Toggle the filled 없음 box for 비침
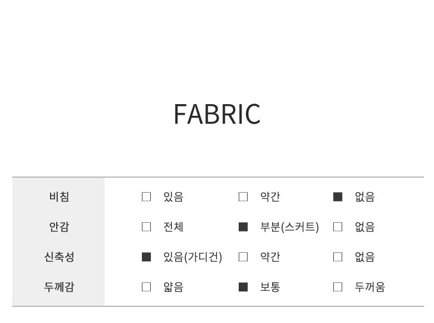Screen dimensions: 434x323 click(338, 197)
